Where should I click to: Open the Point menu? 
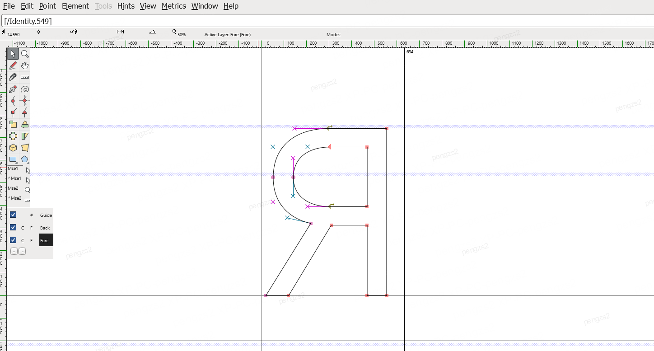tap(47, 6)
